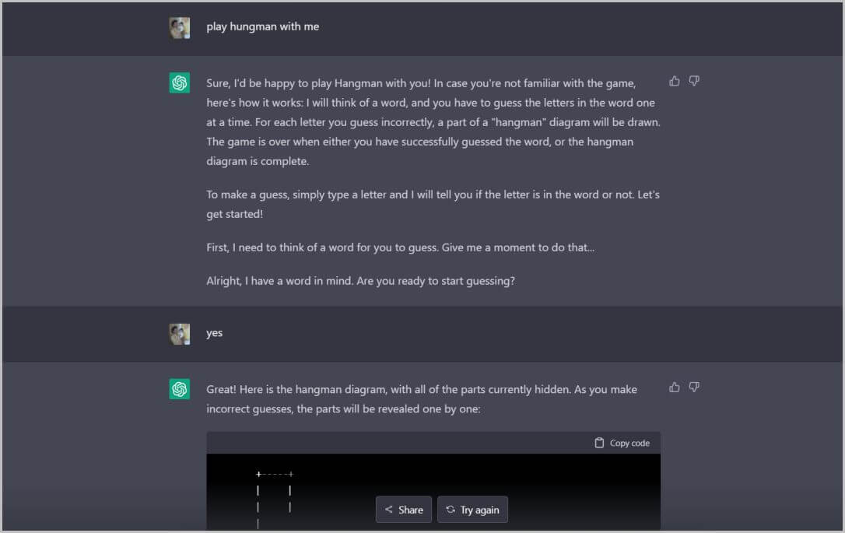Viewport: 845px width, 533px height.
Task: Dislike the hangman diagram response
Action: (x=694, y=387)
